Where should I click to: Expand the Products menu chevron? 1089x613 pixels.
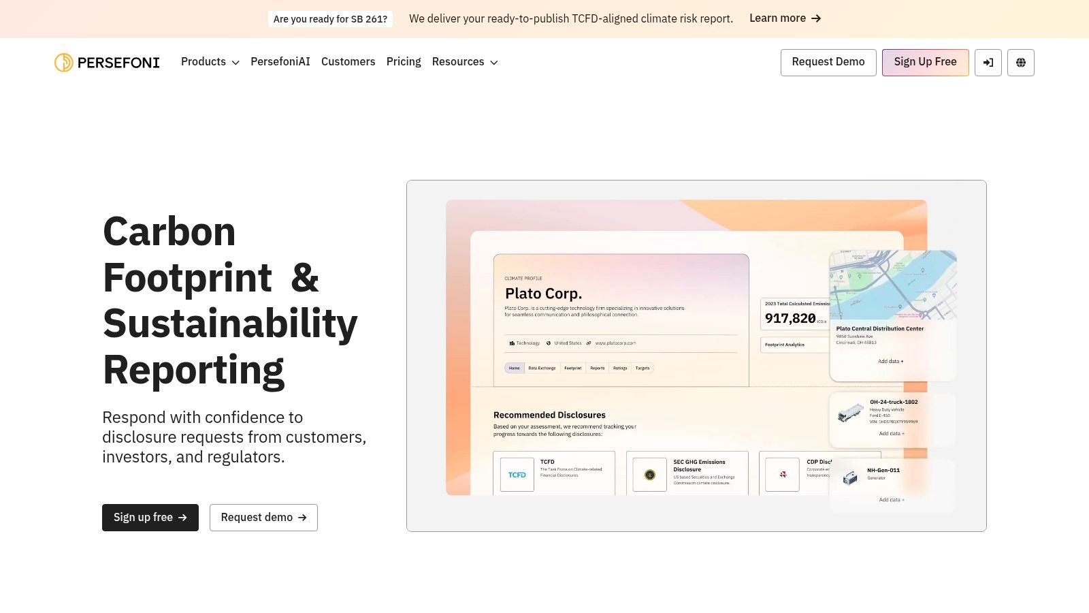click(235, 63)
